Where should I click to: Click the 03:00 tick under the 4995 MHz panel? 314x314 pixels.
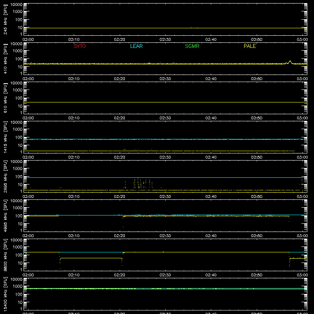coord(302,236)
